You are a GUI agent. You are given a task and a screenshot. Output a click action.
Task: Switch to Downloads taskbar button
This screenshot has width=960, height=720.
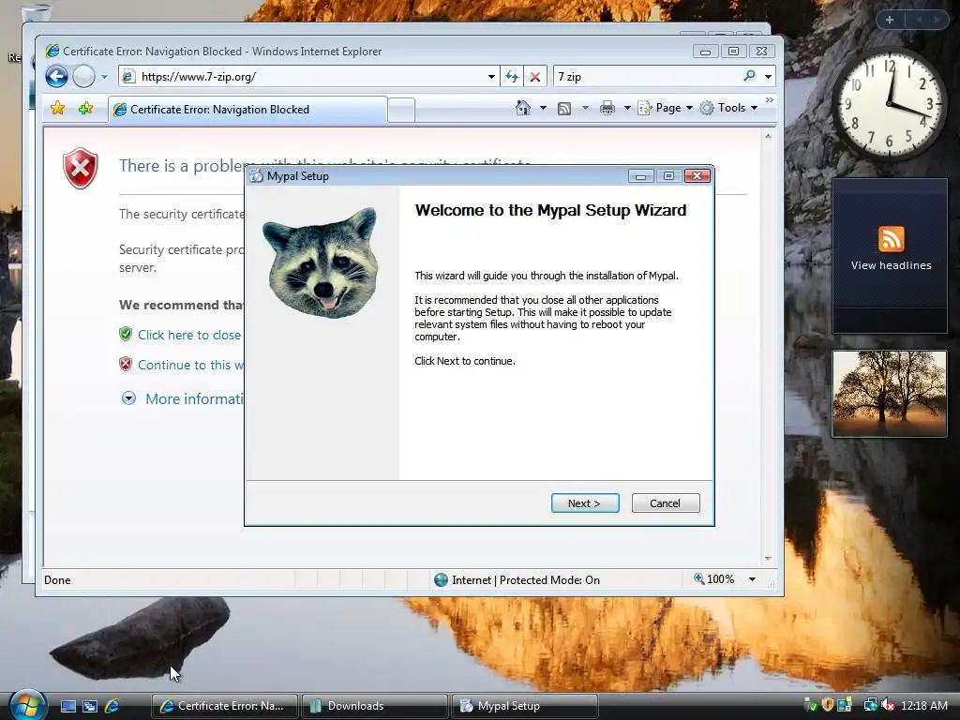click(x=374, y=706)
